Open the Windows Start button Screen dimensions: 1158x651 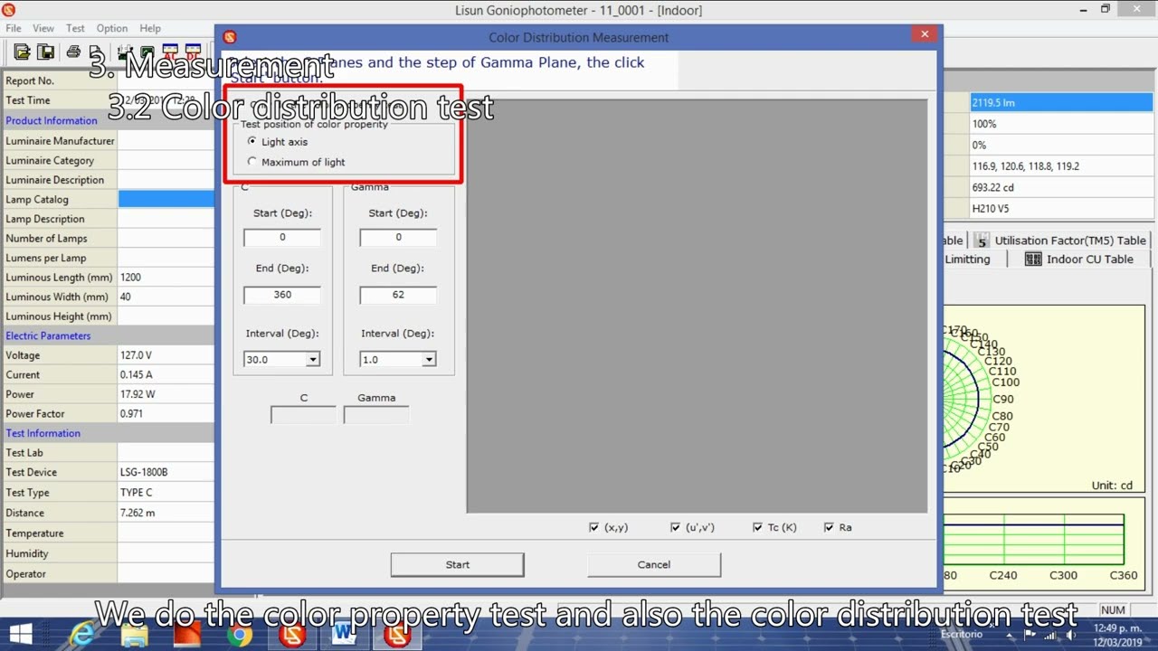pos(20,635)
